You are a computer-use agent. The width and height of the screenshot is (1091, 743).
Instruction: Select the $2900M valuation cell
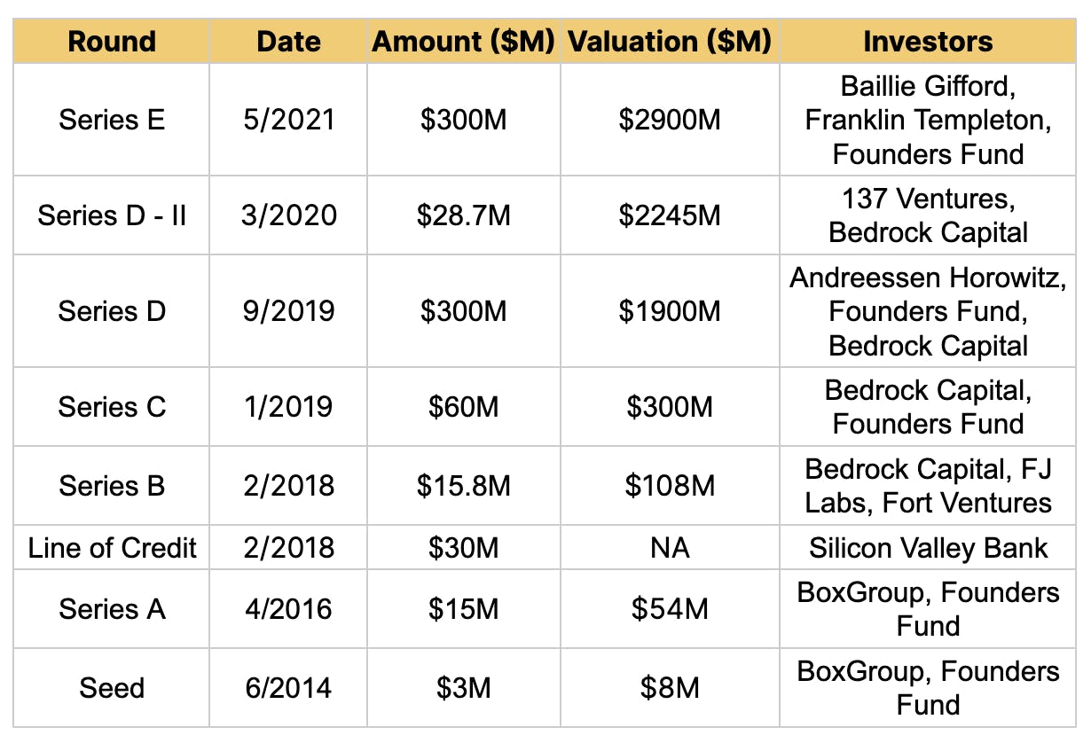click(670, 120)
